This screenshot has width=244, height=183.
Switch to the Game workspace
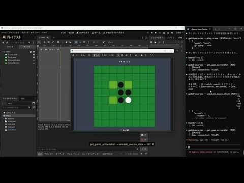click(x=96, y=33)
